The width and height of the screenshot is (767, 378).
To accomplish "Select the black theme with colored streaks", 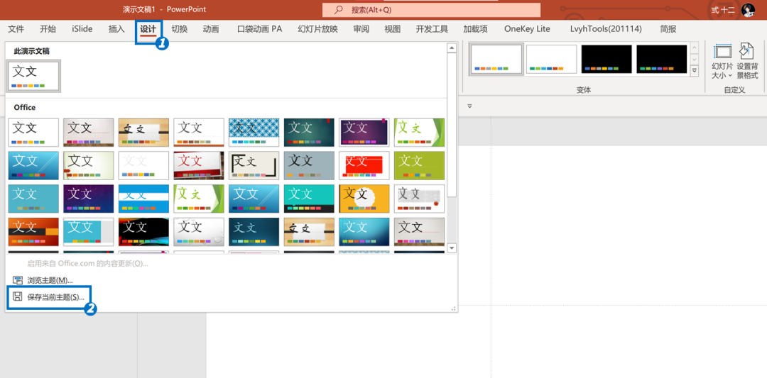I will (x=143, y=232).
